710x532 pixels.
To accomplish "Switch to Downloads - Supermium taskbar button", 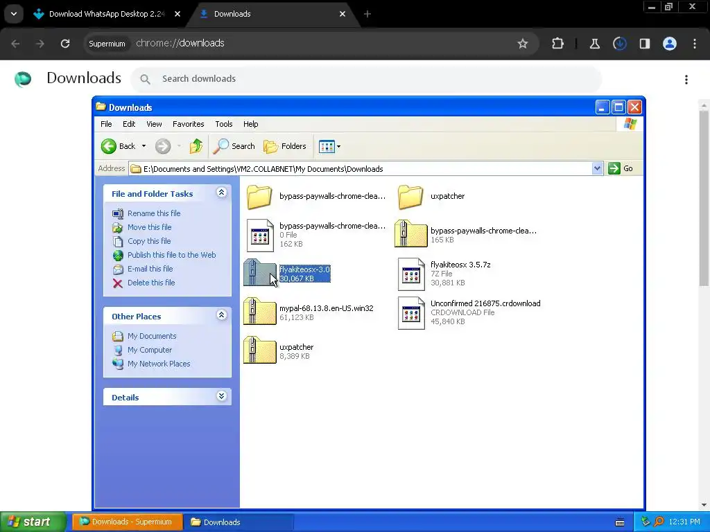I will pyautogui.click(x=127, y=522).
